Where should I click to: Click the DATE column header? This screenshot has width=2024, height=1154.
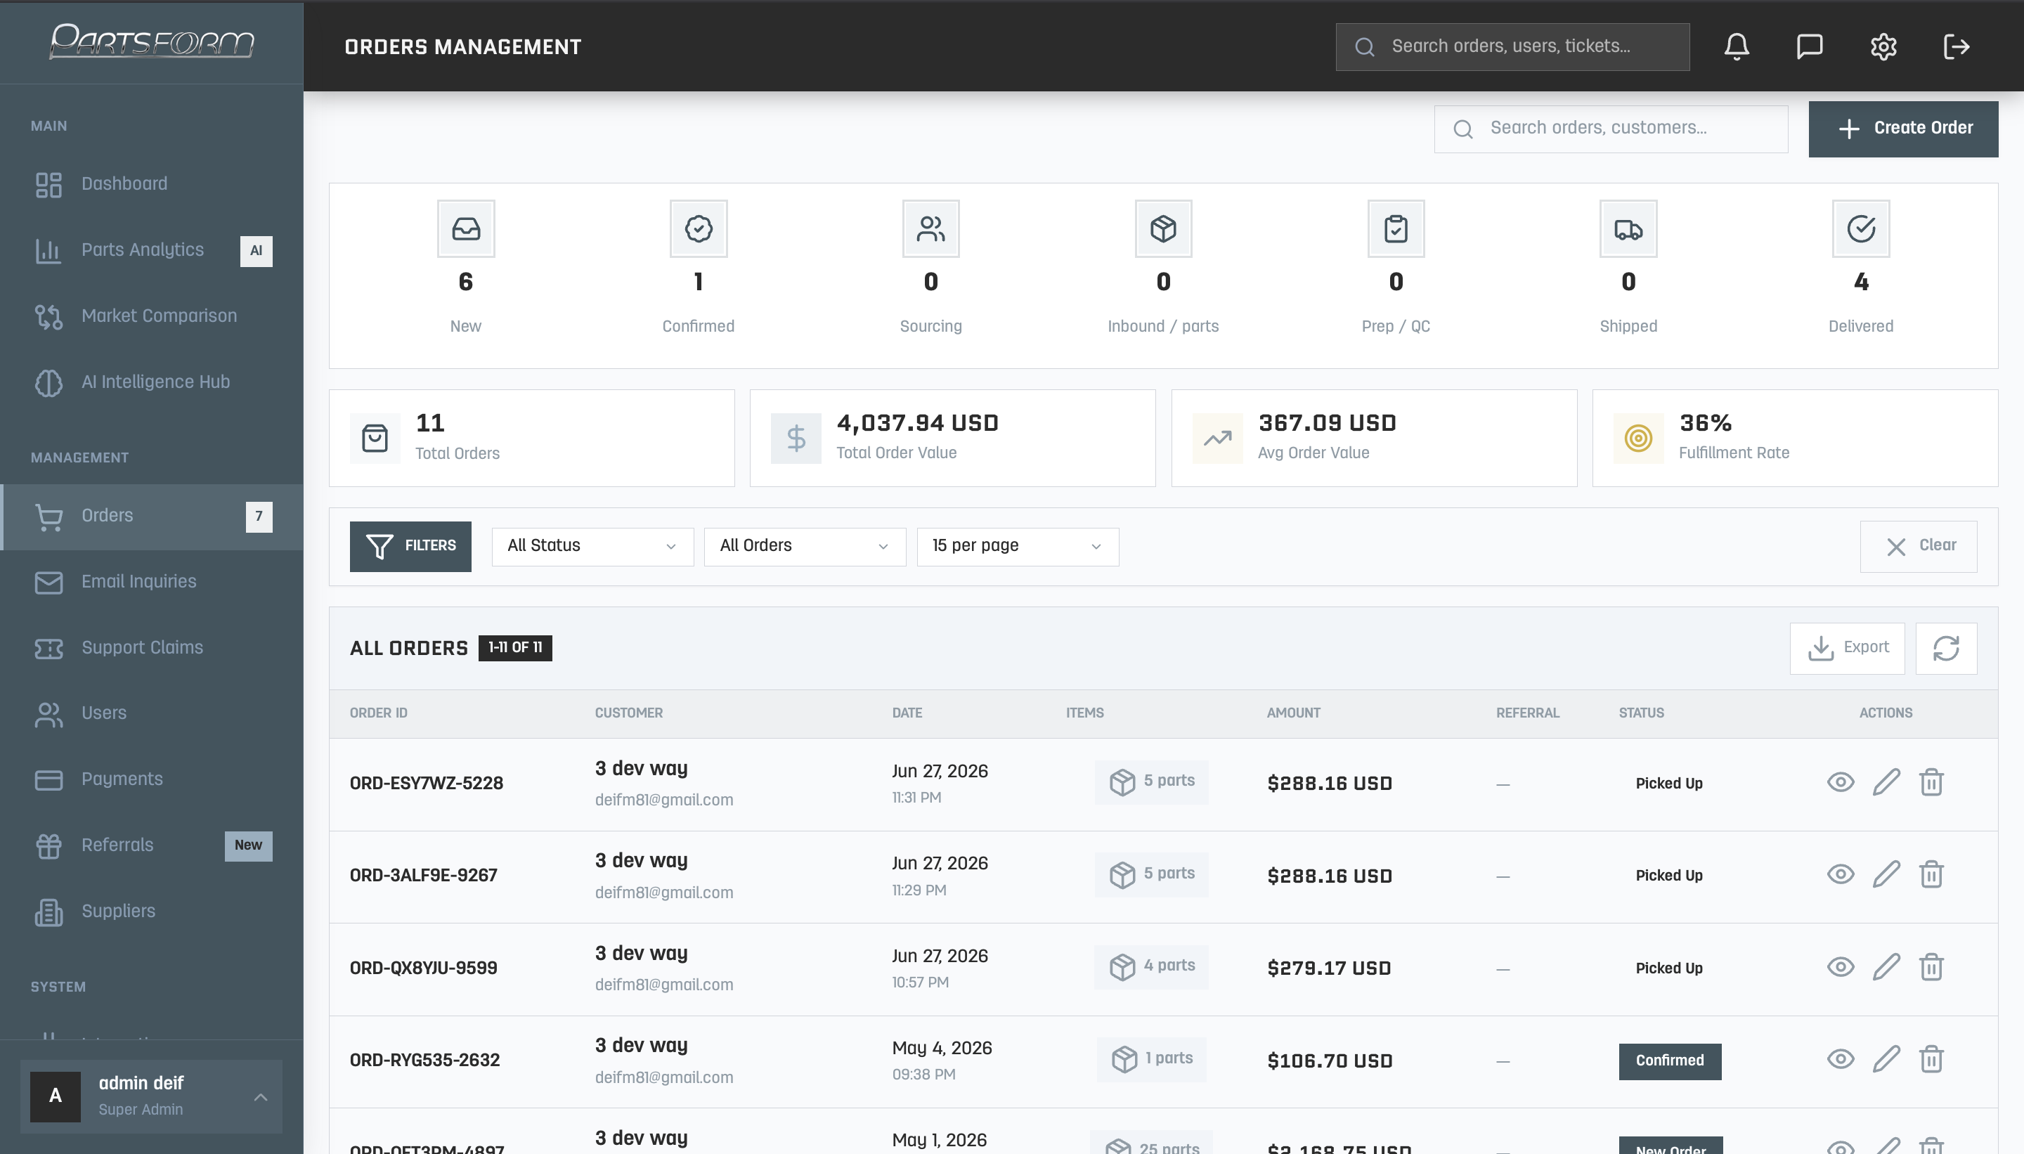pyautogui.click(x=907, y=713)
